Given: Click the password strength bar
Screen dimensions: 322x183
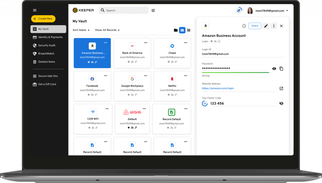Looking at the screenshot, I should point(235,72).
